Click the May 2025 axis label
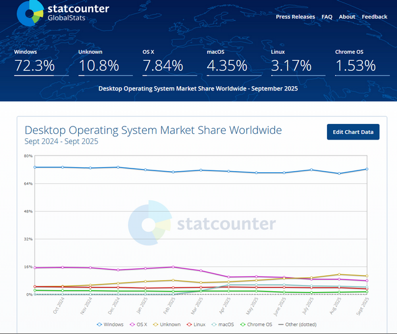The image size is (397, 334). 252,306
